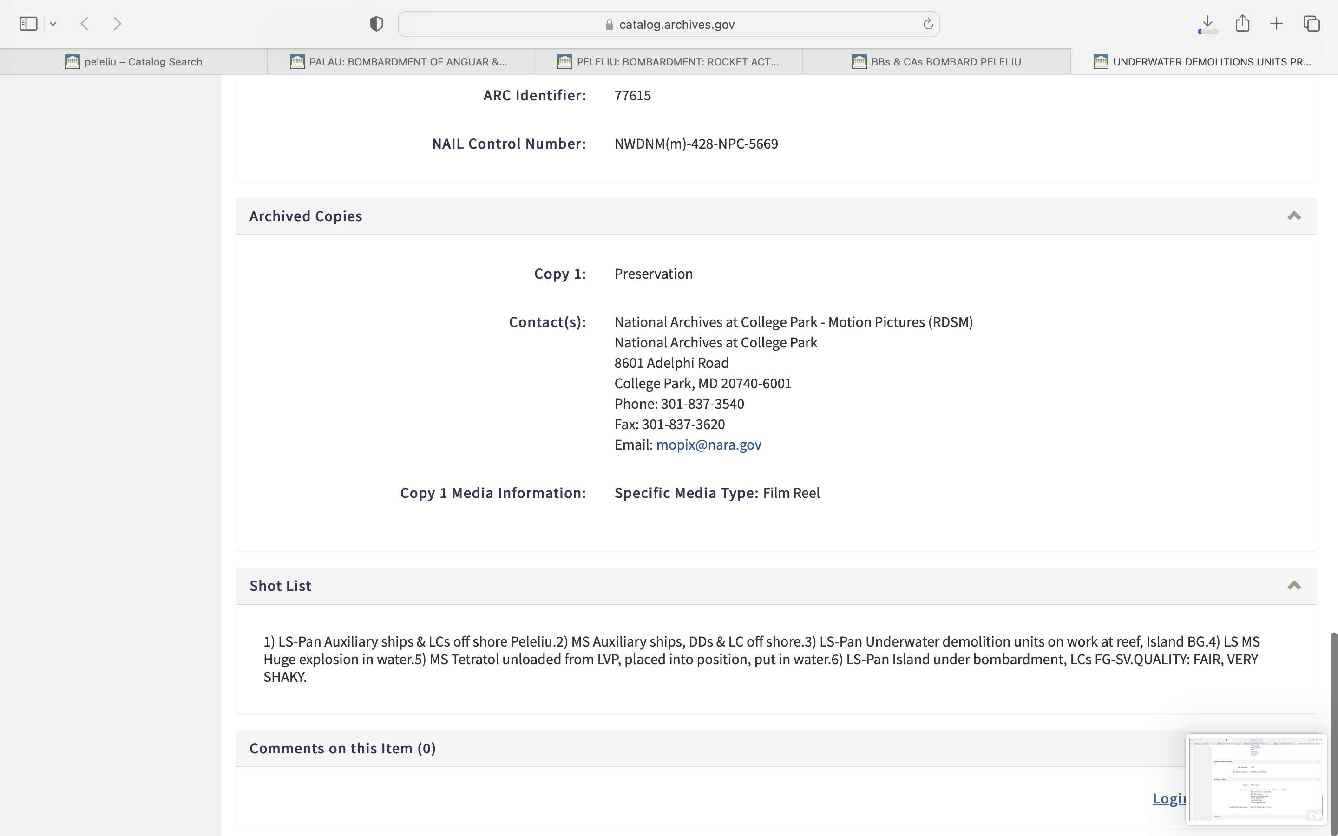Screen dimensions: 1338x836
Task: Open a new tab with plus icon
Action: point(1276,24)
